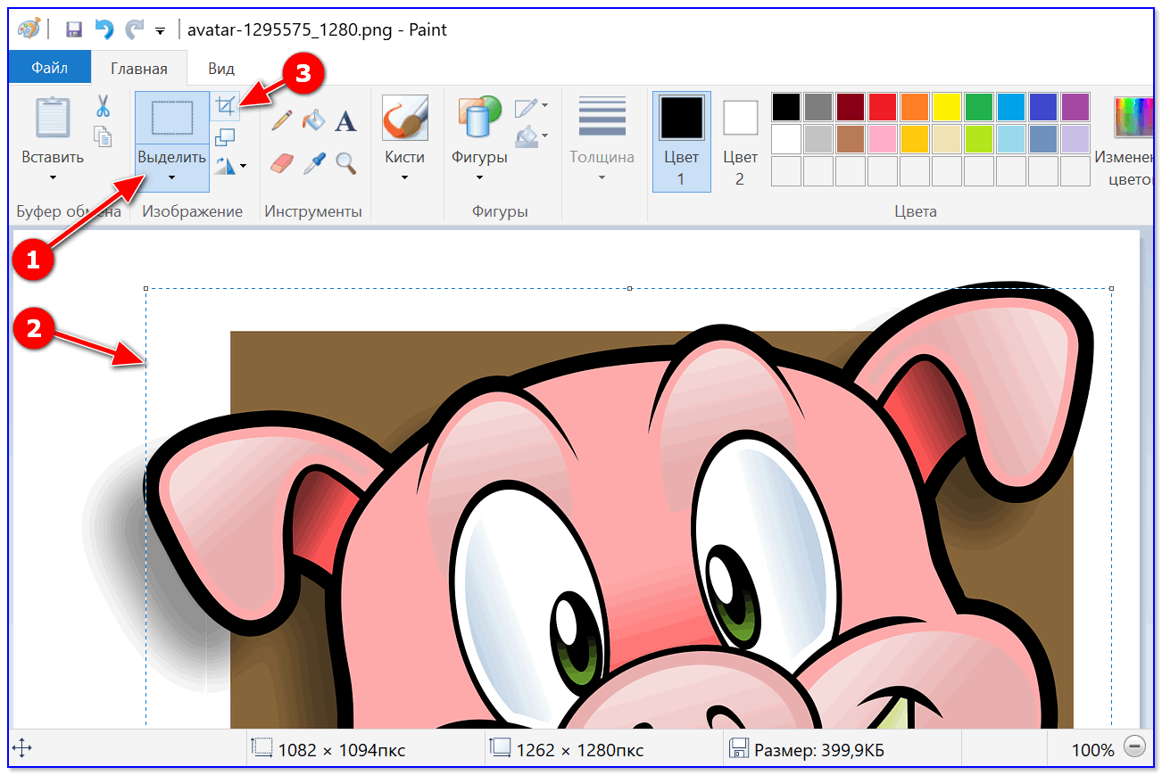Activate Цвет 2 background color
This screenshot has height=775, width=1162.
pos(740,141)
